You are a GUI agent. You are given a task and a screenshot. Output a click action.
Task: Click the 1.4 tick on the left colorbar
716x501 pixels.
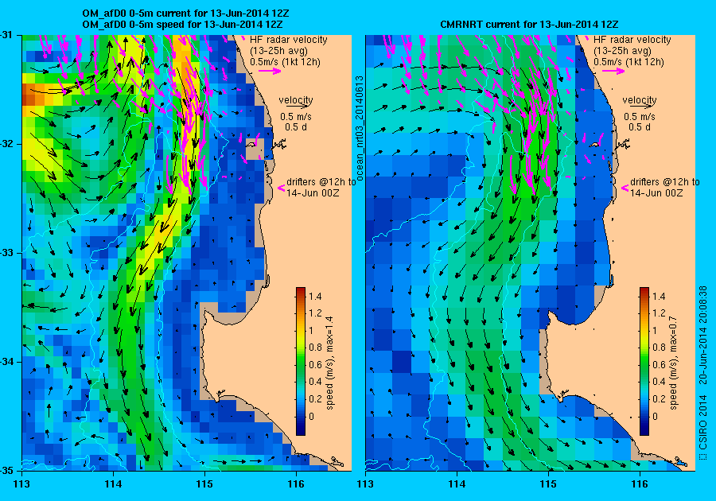pos(315,296)
